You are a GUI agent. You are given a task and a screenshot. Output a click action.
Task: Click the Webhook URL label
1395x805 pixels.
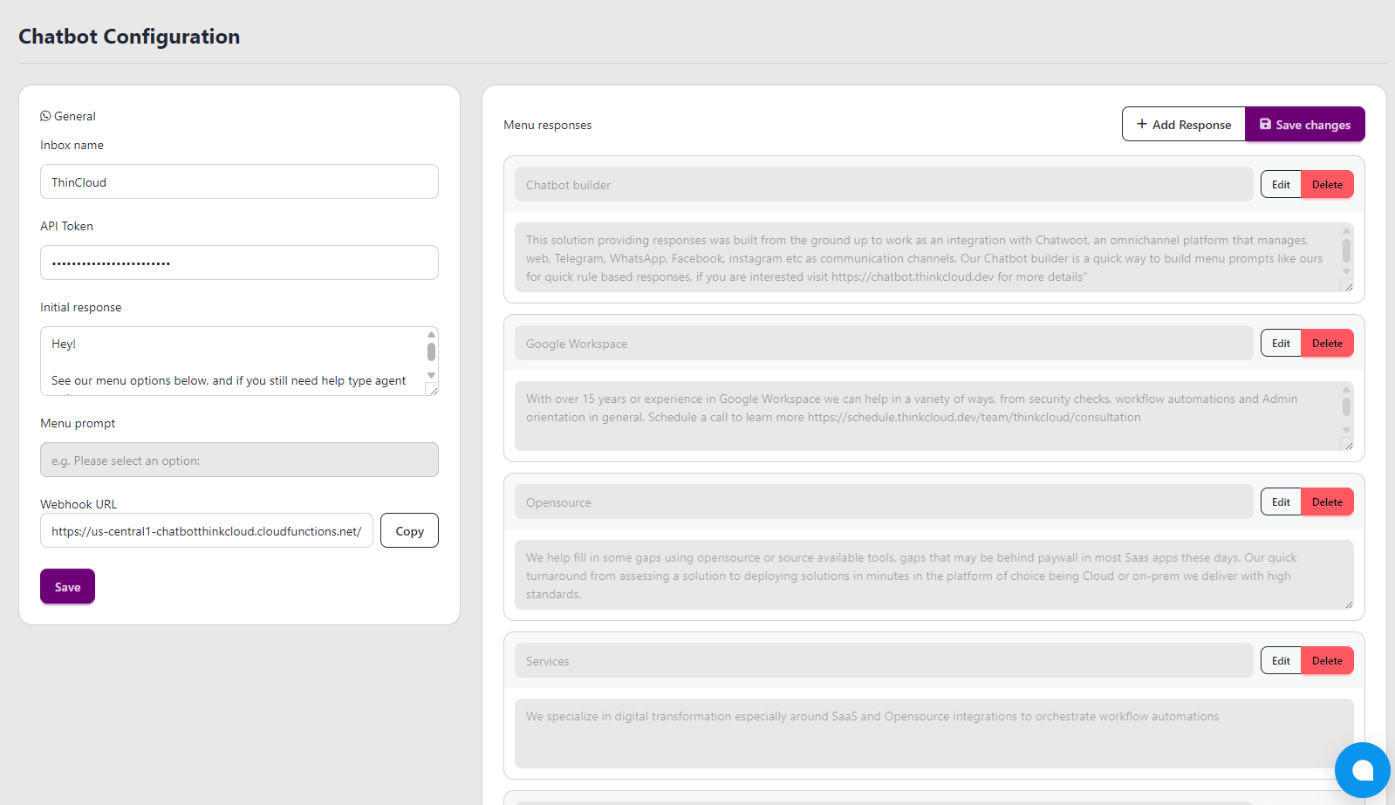(79, 504)
